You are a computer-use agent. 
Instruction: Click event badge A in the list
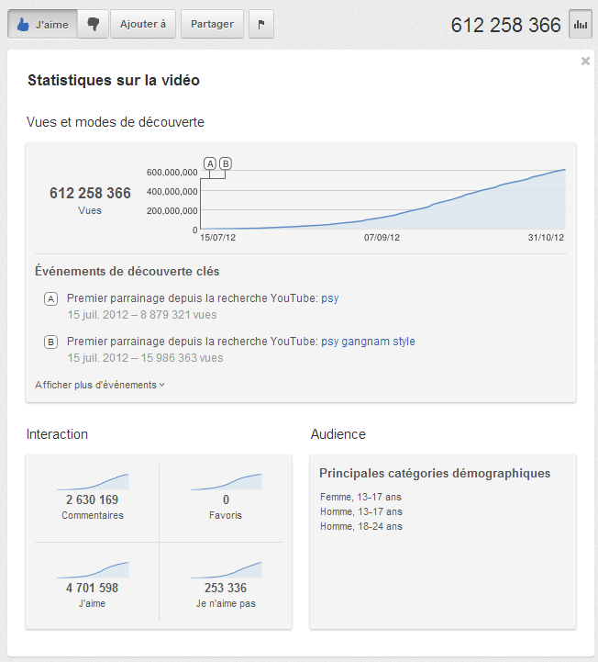(51, 299)
